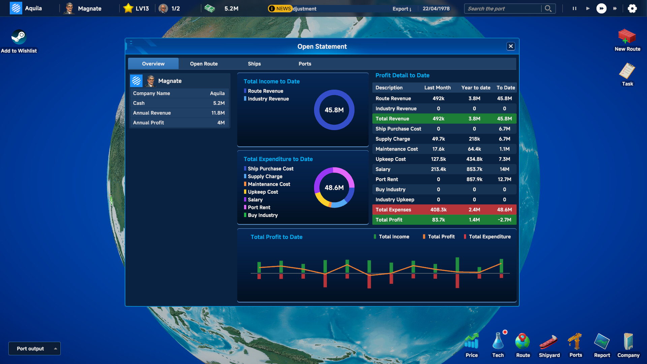647x364 pixels.
Task: Click the Total Expenditure legend swatch
Action: (465, 237)
